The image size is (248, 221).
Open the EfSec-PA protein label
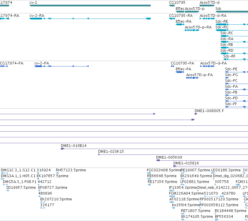183,69
